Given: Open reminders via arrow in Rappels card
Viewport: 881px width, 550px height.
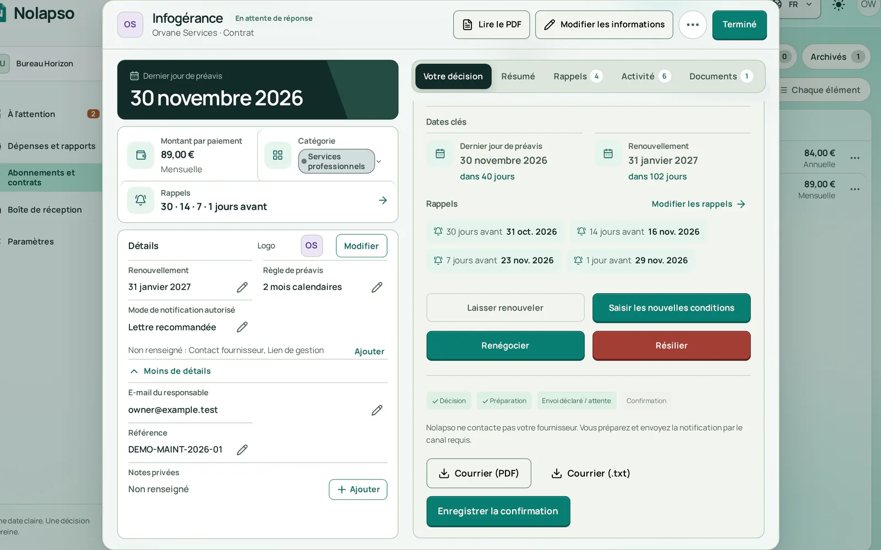Looking at the screenshot, I should click(383, 200).
